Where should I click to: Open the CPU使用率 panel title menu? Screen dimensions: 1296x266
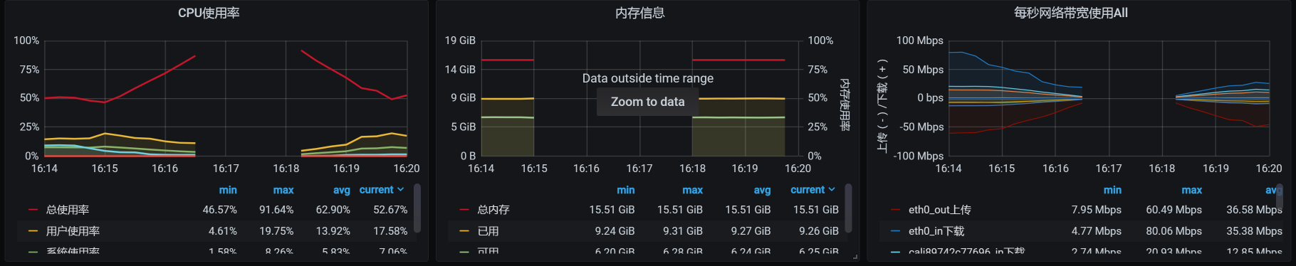pyautogui.click(x=209, y=13)
